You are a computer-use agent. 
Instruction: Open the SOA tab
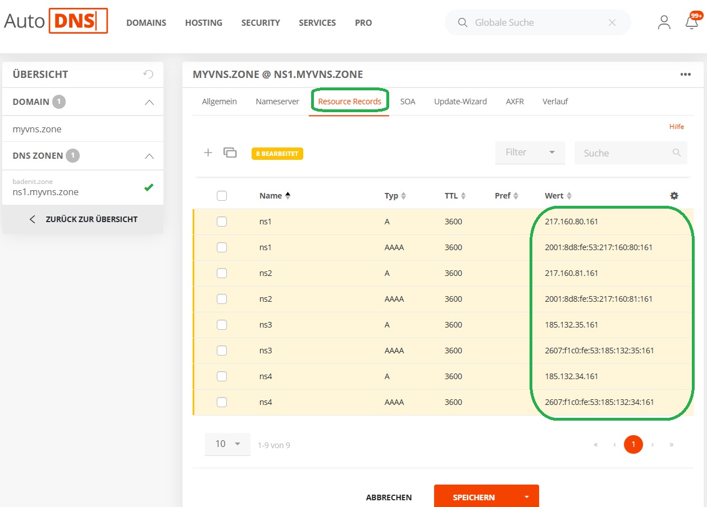tap(408, 102)
